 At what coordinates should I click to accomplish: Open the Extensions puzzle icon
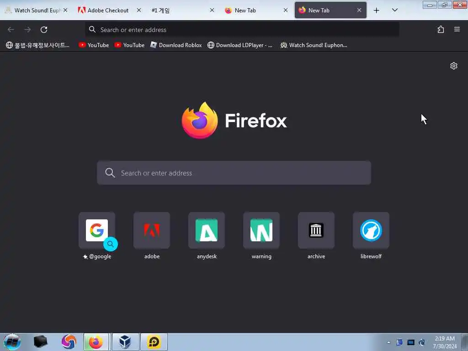pyautogui.click(x=441, y=29)
